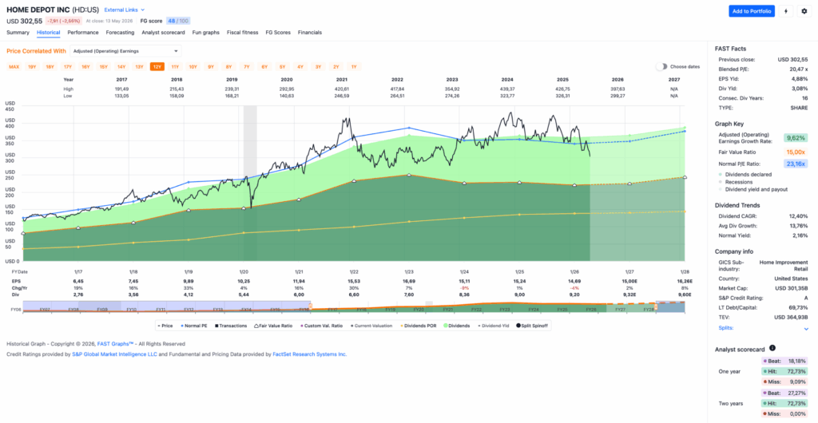Open the settings gear icon
This screenshot has width=818, height=423.
(804, 11)
